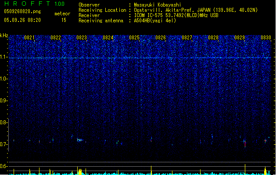
Task: Click the 0830 time marker
Action: coord(266,38)
